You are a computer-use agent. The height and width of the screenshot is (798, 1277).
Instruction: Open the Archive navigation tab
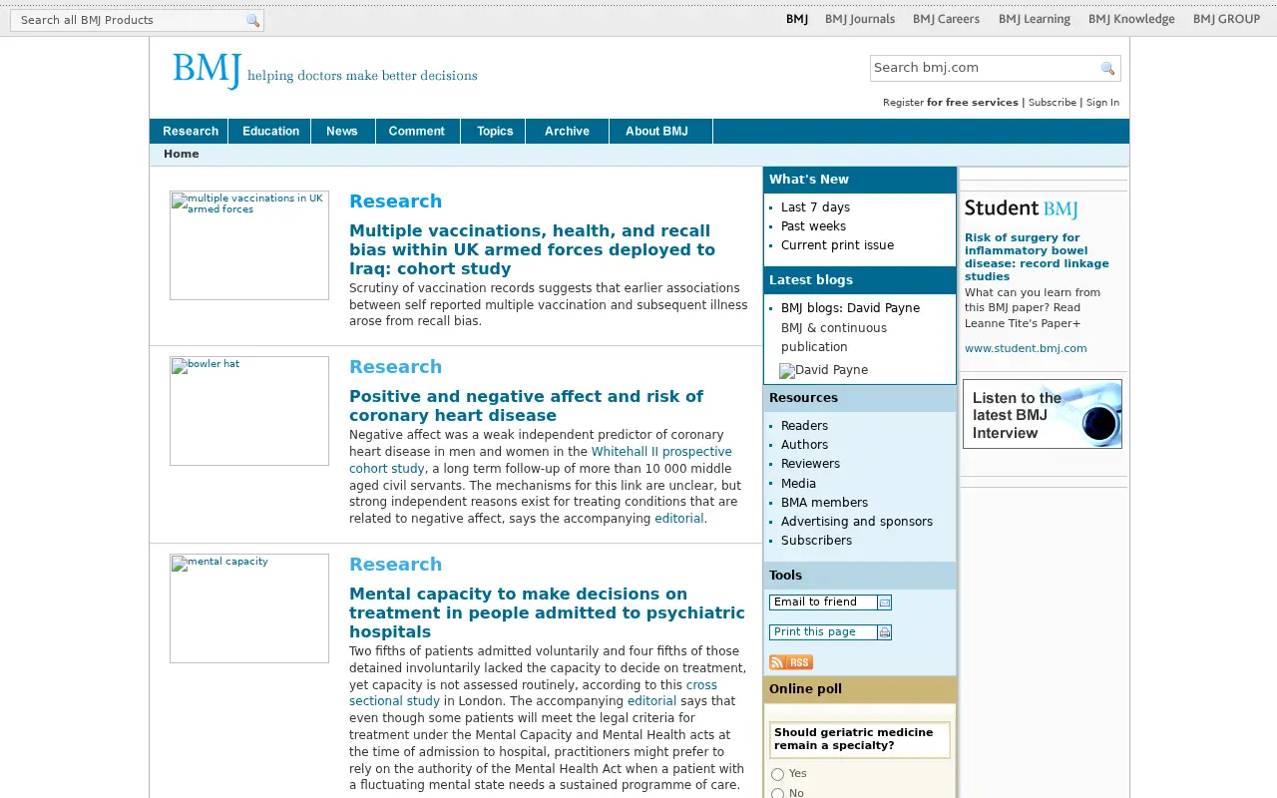click(x=567, y=132)
